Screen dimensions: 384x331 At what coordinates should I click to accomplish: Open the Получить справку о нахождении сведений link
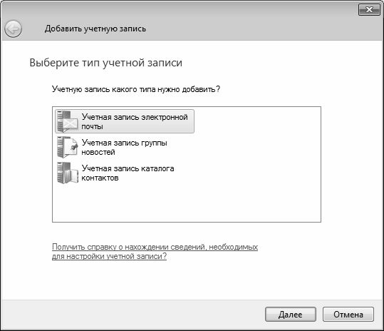155,247
